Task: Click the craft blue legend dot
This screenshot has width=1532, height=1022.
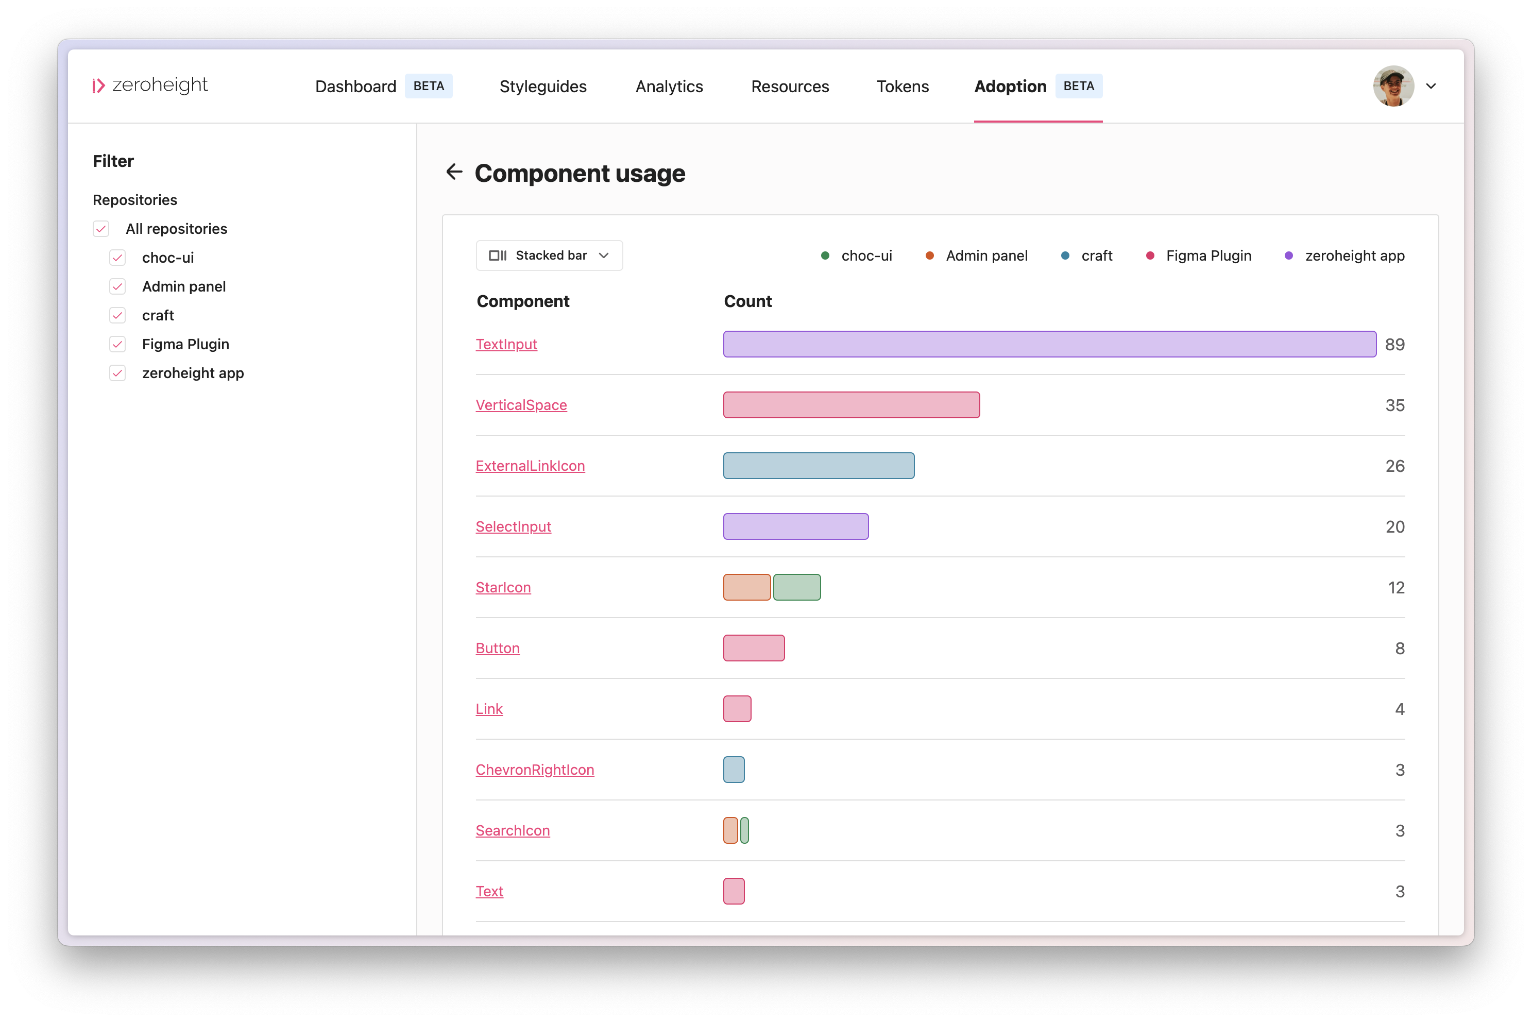Action: [x=1065, y=255]
